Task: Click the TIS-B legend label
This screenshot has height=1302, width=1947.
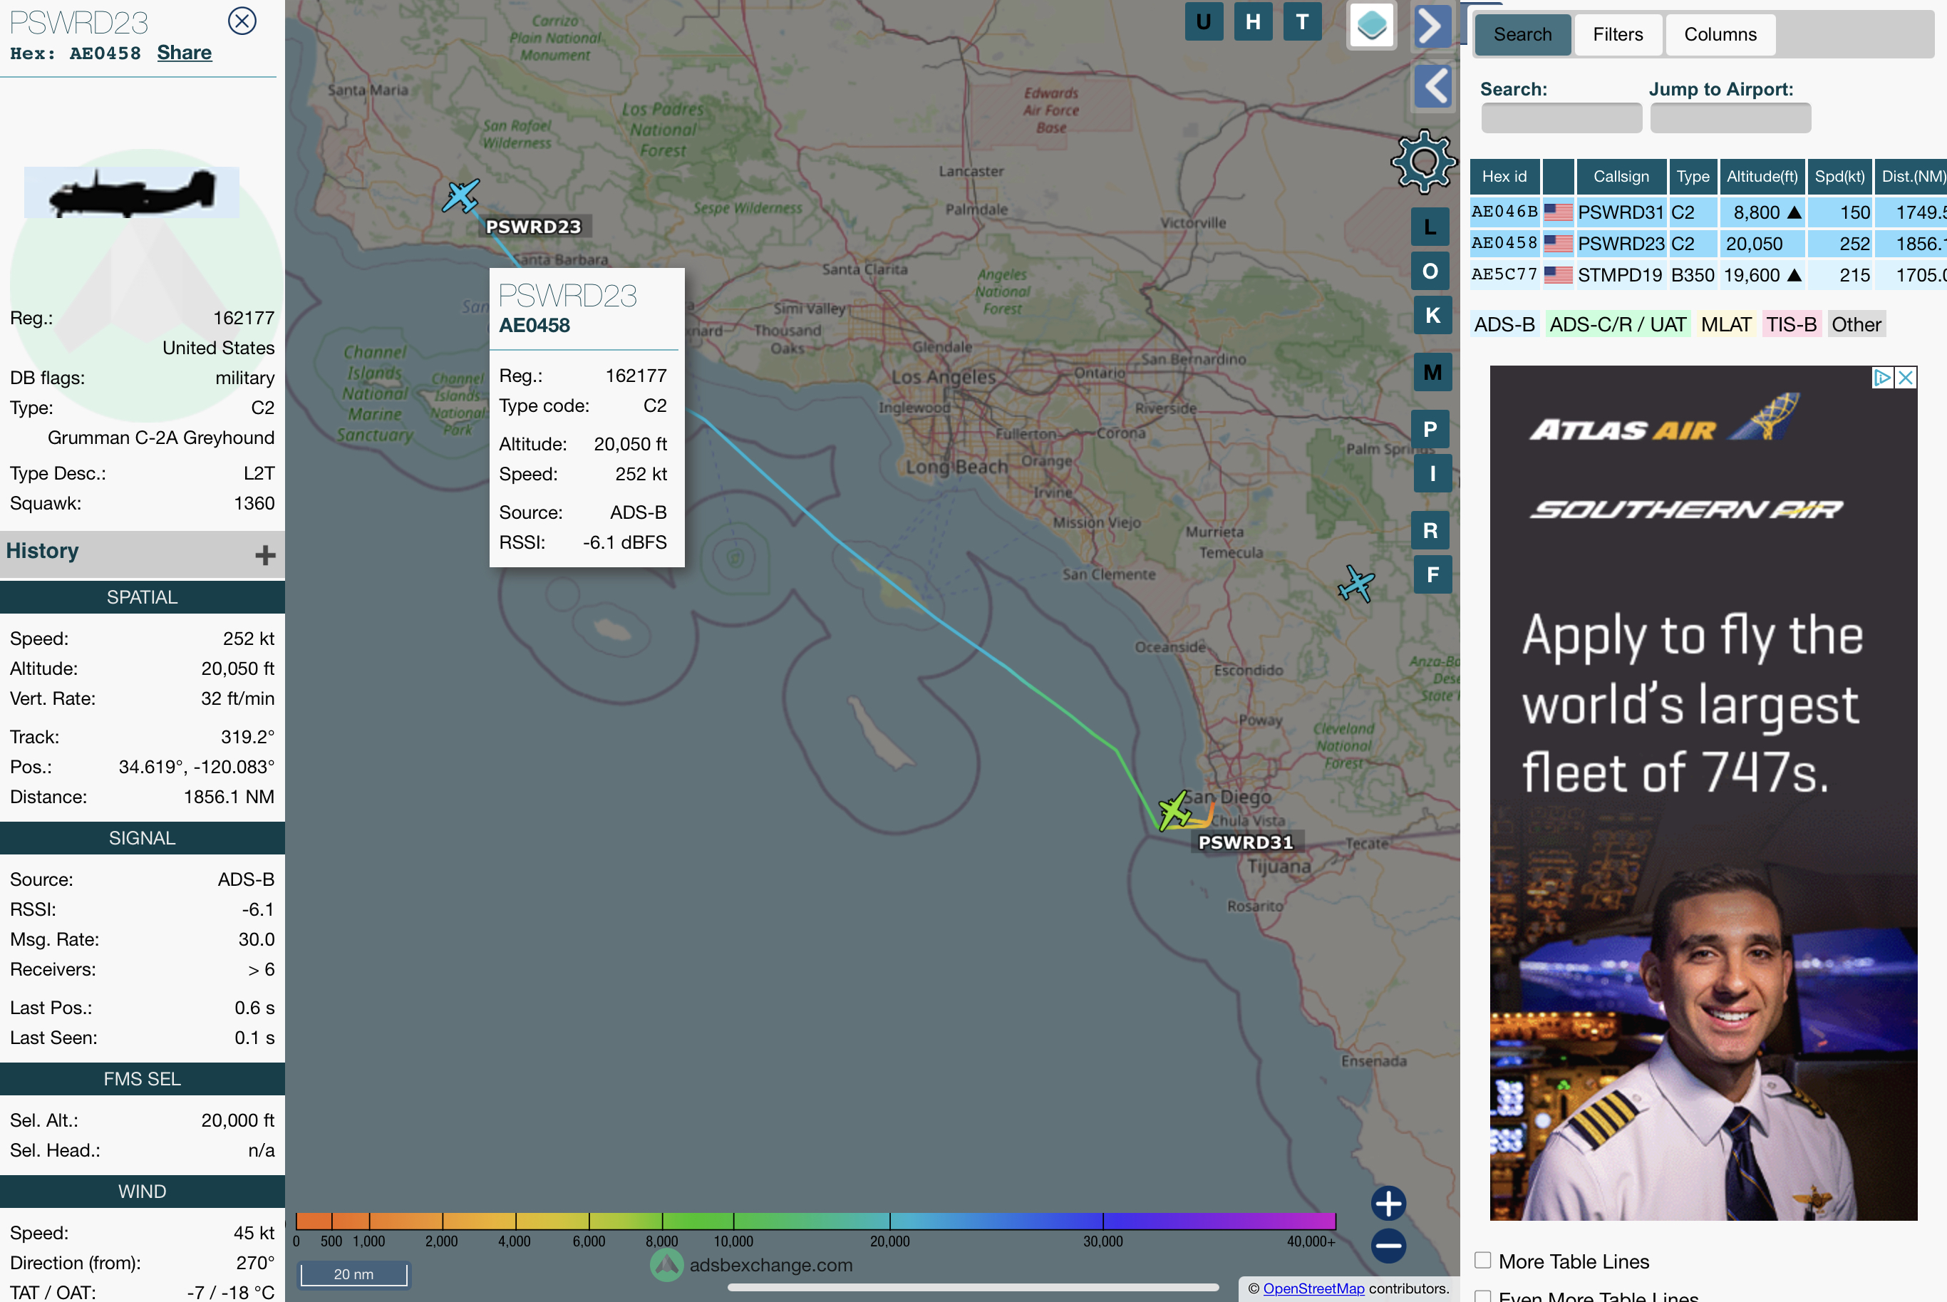Action: pyautogui.click(x=1790, y=325)
